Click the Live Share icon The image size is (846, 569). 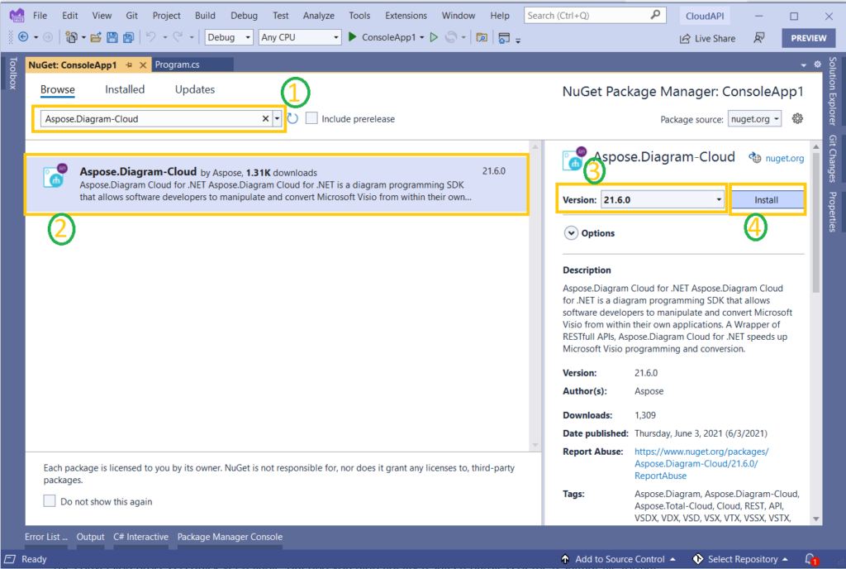[x=685, y=38]
